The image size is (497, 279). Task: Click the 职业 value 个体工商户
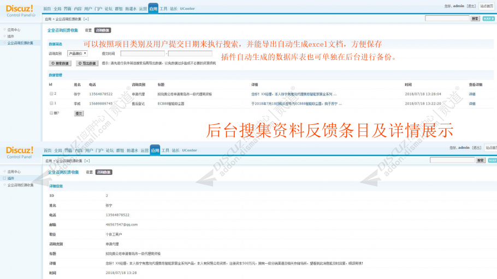tap(114, 234)
